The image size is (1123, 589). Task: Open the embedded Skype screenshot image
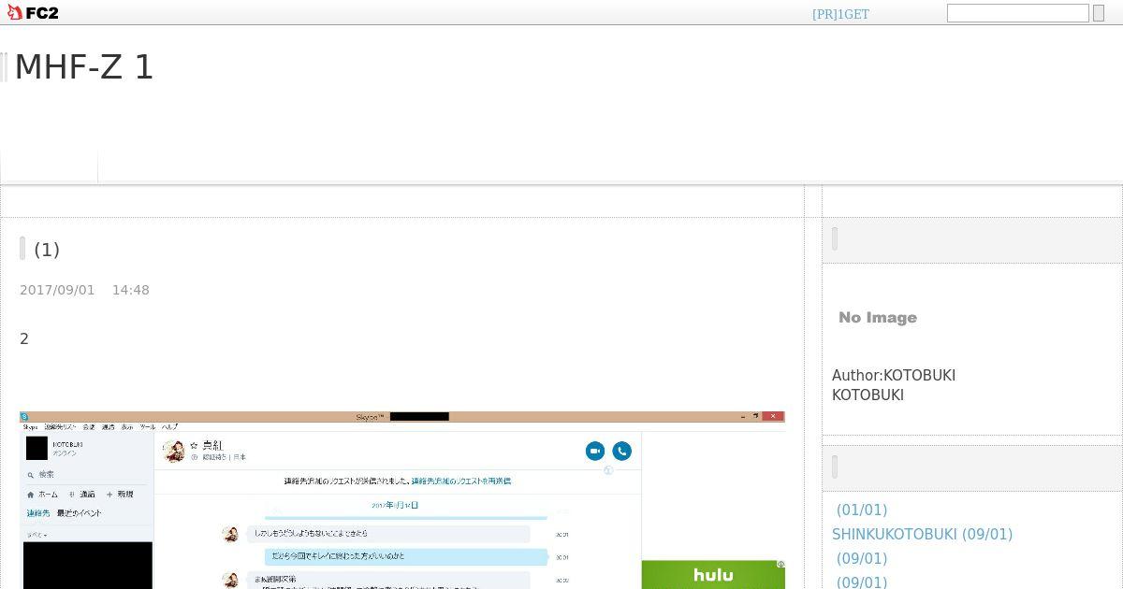[x=401, y=500]
